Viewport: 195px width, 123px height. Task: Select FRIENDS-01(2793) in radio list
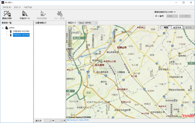tap(21, 31)
